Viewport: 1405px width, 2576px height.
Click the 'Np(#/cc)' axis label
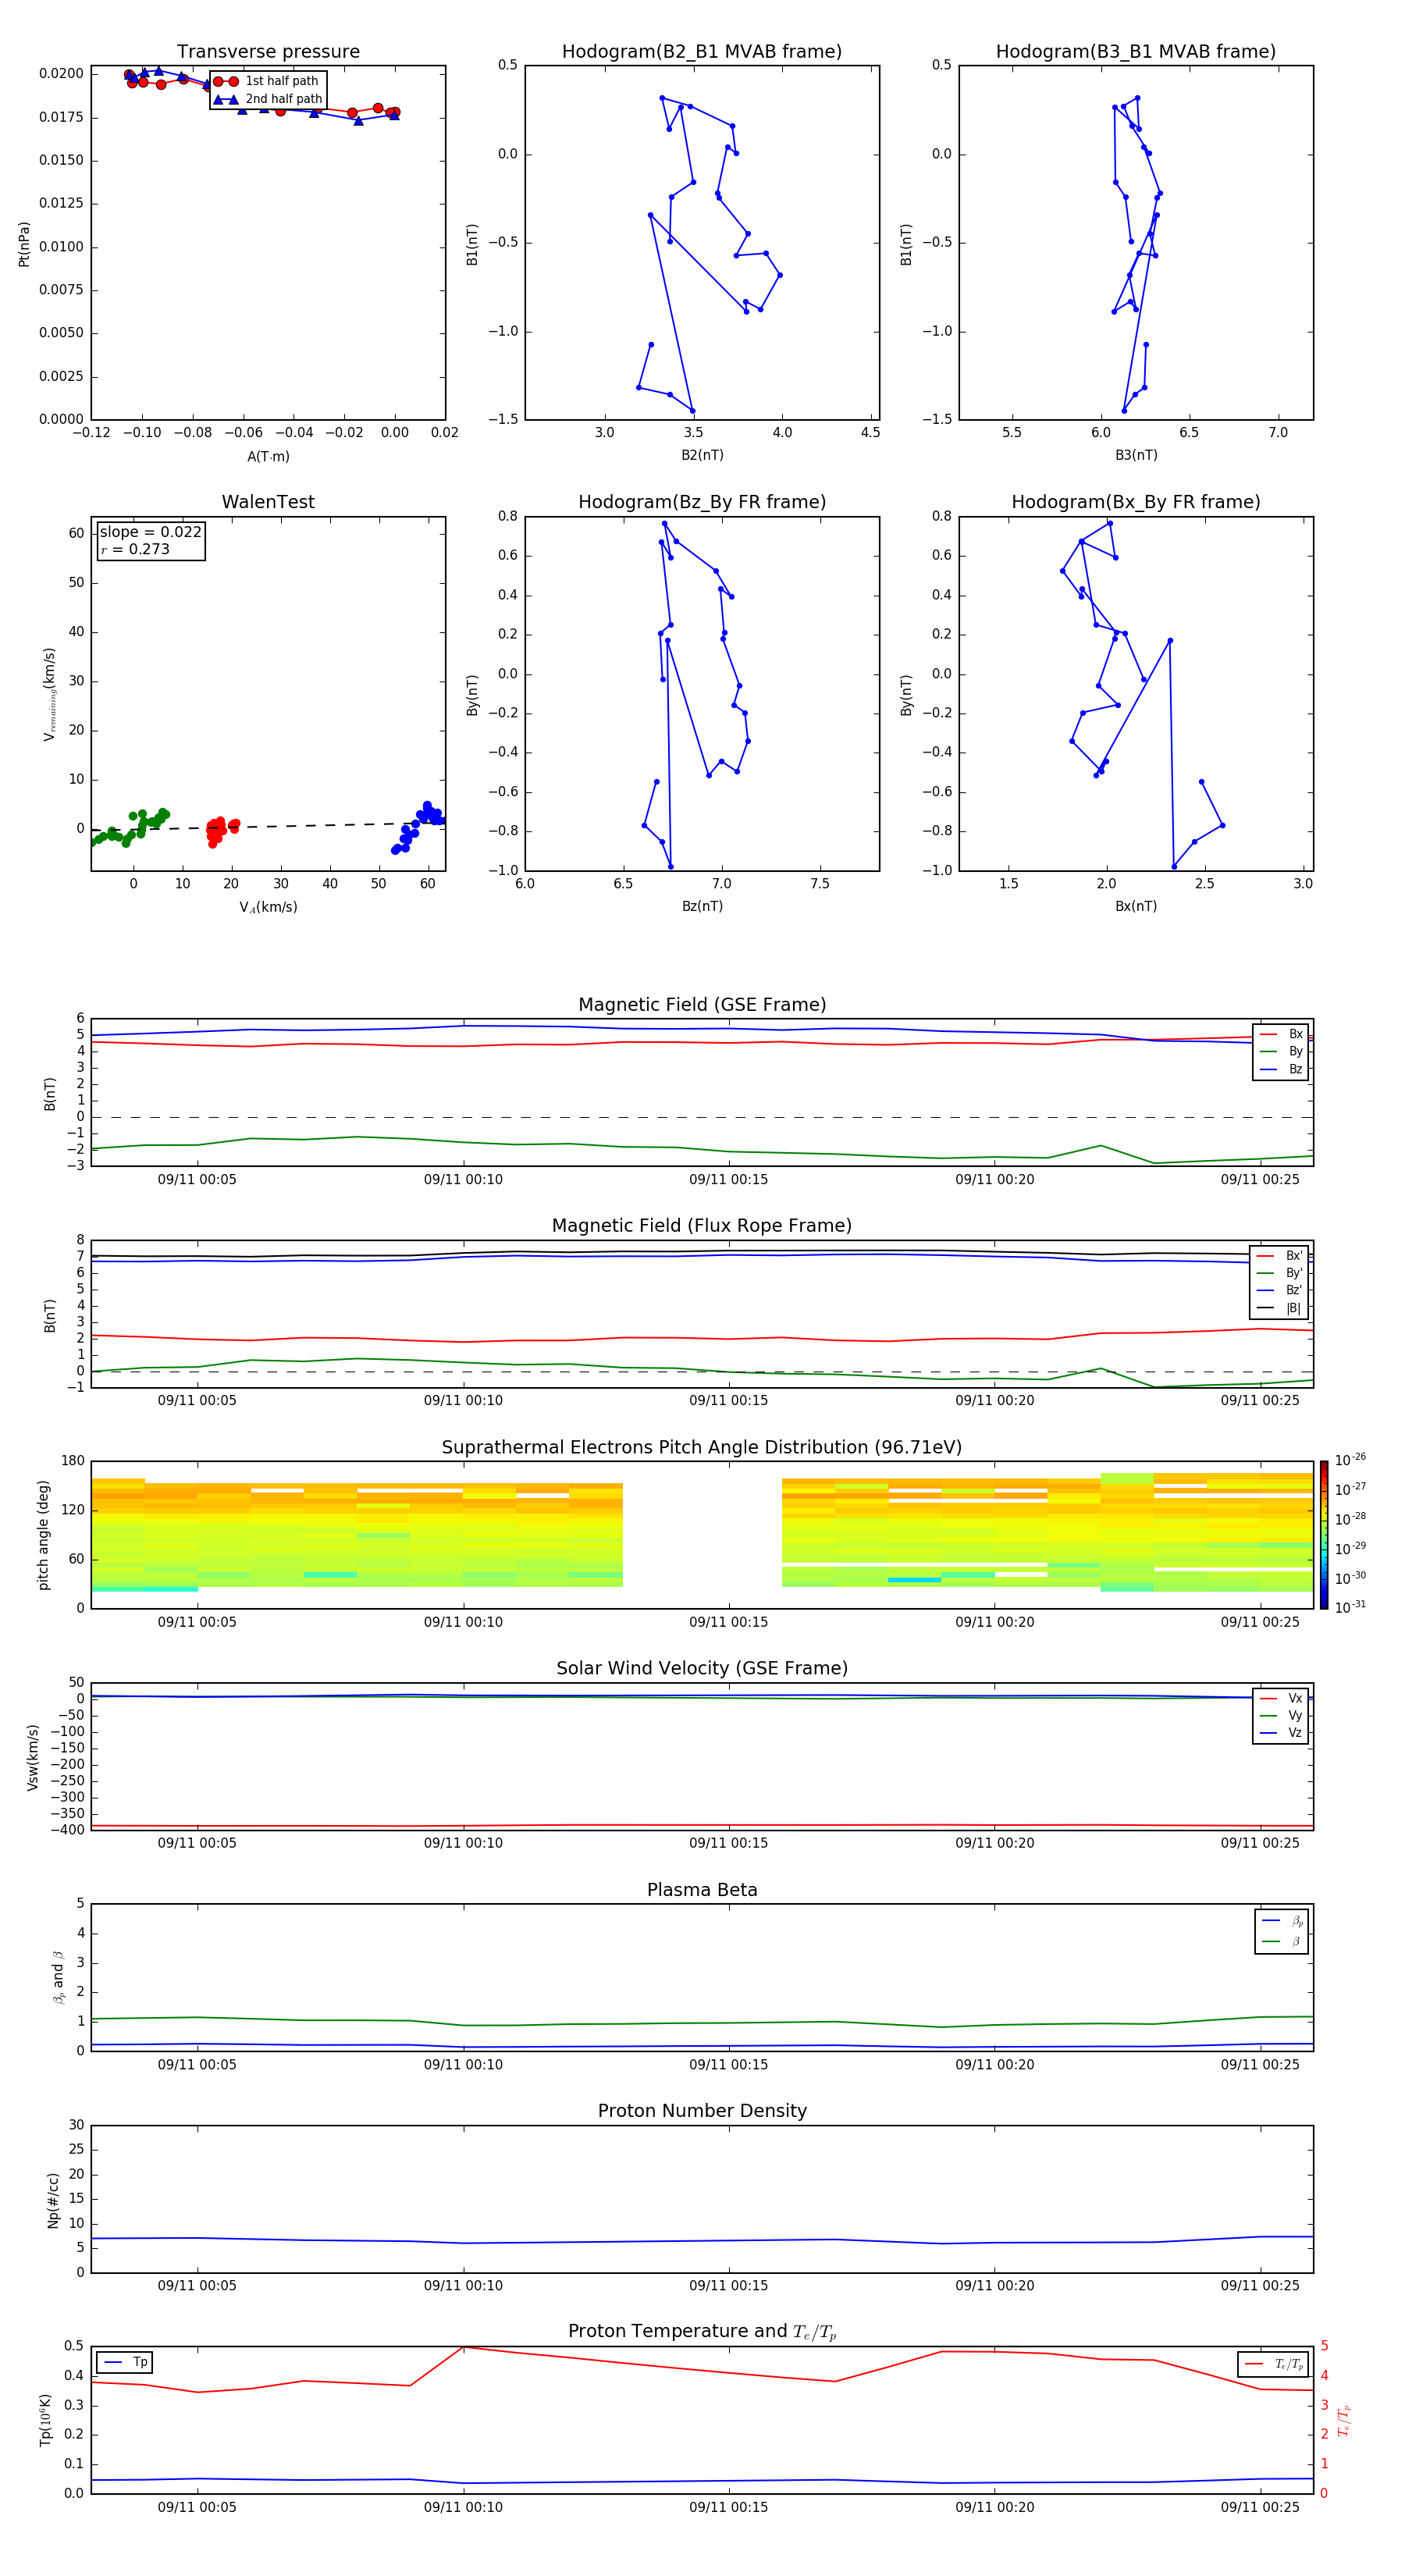tap(53, 2200)
